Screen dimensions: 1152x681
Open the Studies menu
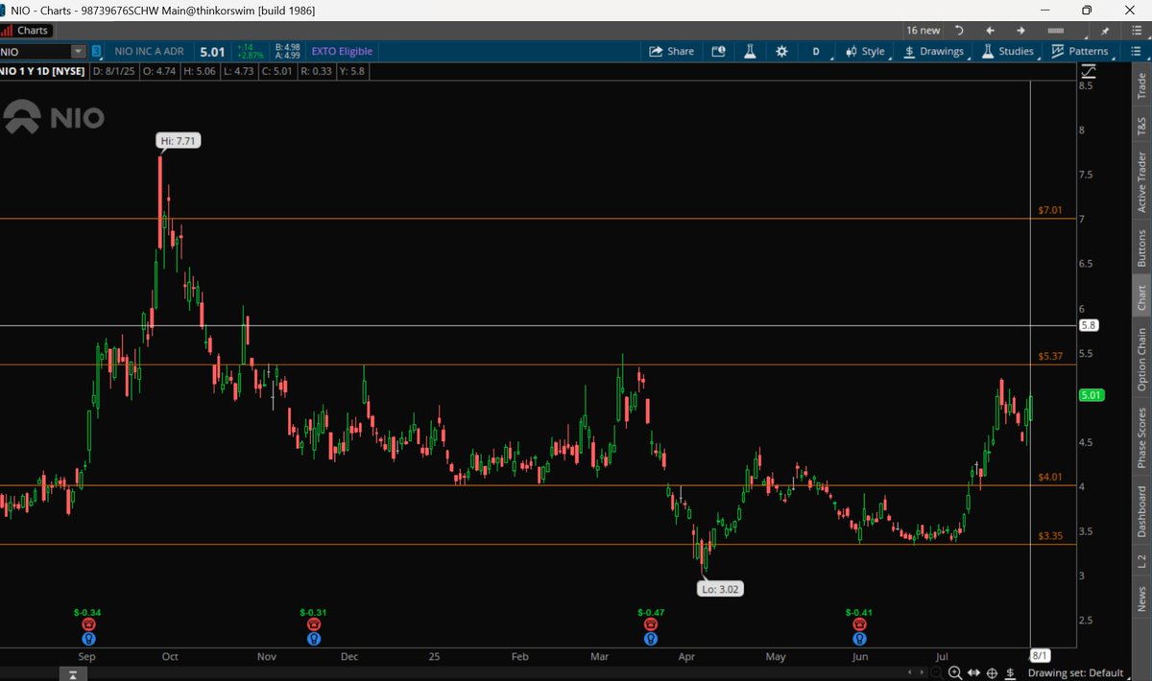coord(1007,51)
